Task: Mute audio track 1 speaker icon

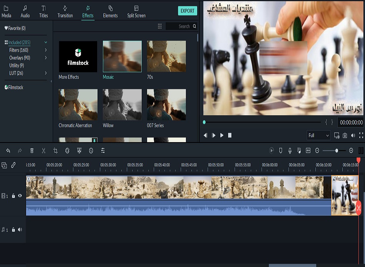Action: coord(20,230)
